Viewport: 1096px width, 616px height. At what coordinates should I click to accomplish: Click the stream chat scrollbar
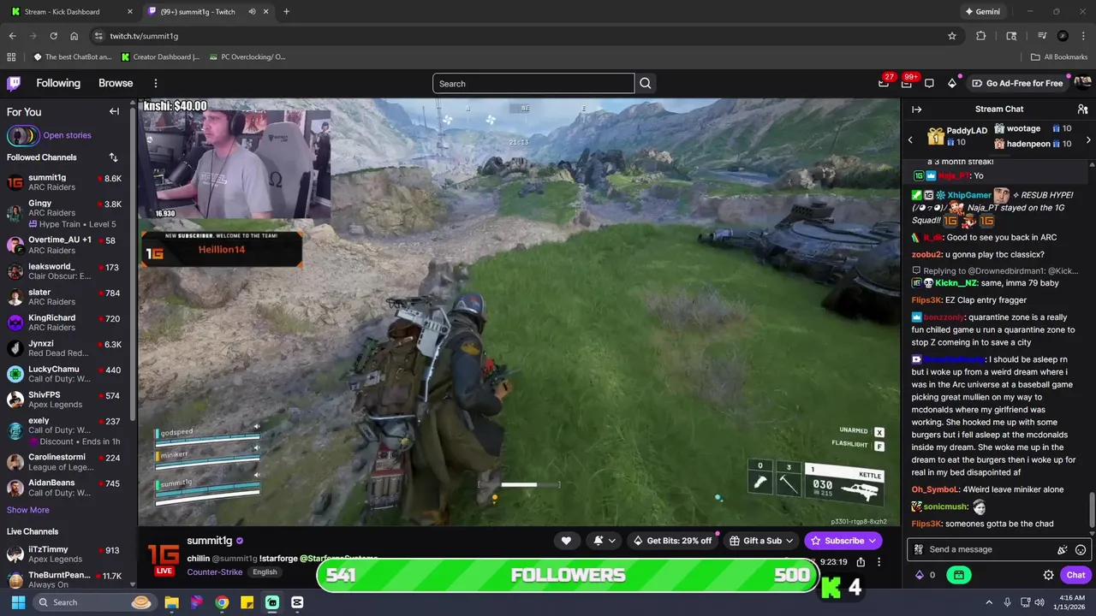(1091, 511)
